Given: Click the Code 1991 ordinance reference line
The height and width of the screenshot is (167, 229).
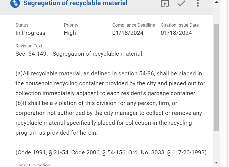Looking at the screenshot, I should [111, 152].
